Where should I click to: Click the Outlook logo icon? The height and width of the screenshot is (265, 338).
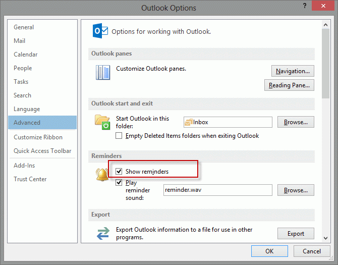[x=100, y=31]
